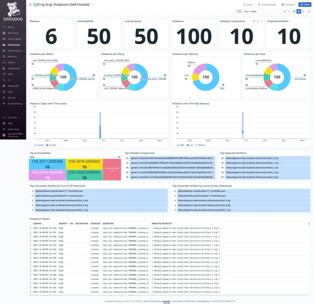The image size is (314, 304).
Task: Toggle the Security legend item
Action: [x=51, y=145]
